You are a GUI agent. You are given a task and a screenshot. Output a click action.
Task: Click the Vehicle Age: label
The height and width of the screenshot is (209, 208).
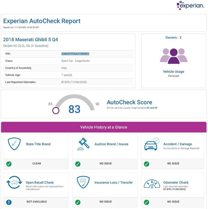[x=13, y=75]
